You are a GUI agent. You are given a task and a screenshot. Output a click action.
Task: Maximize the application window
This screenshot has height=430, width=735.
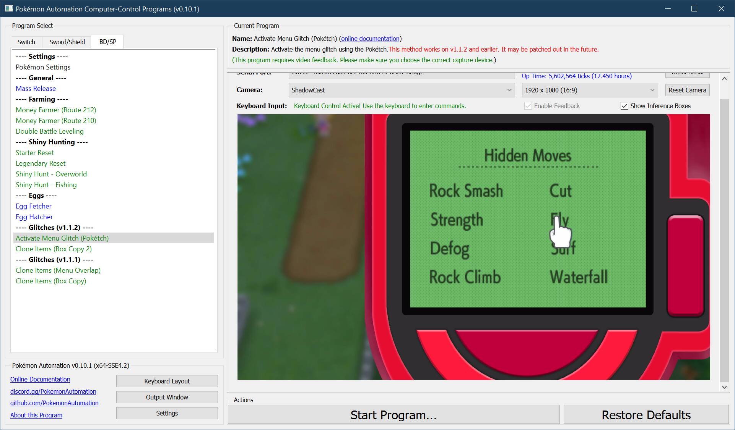pos(694,9)
